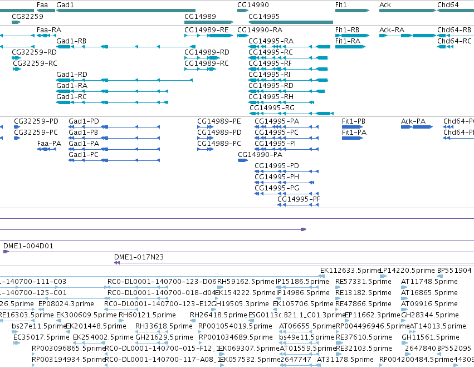Select protein Gad1-PD
Screen dimensions: 474x368
point(84,121)
